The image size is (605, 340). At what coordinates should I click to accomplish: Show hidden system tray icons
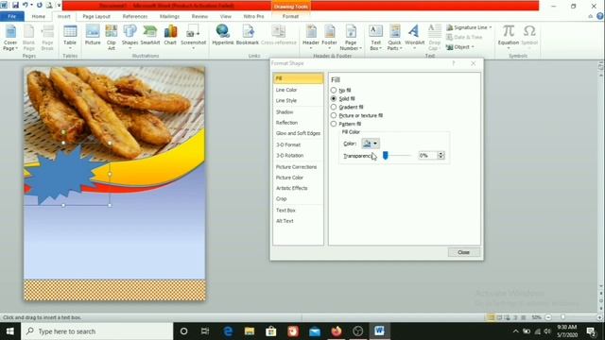click(516, 331)
